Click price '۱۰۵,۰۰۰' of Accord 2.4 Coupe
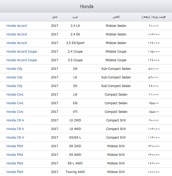The width and height of the screenshot is (172, 176). tap(154, 52)
